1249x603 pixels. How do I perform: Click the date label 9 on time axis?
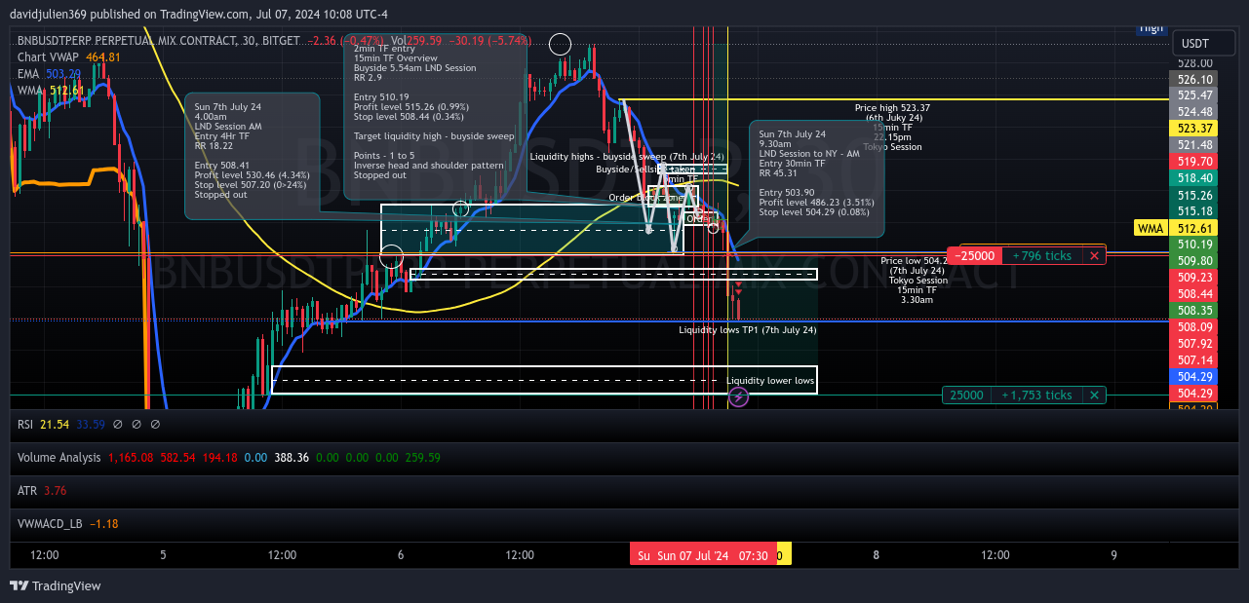coord(1113,555)
